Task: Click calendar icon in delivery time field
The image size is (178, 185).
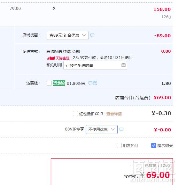Action: pyautogui.click(x=123, y=65)
